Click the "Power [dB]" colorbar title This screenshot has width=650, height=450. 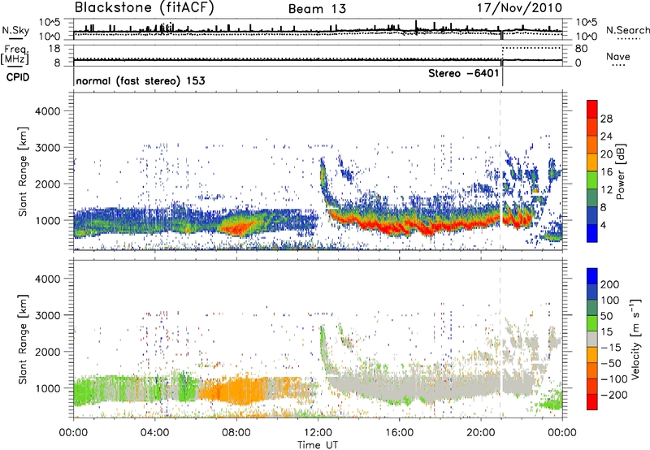coord(621,171)
